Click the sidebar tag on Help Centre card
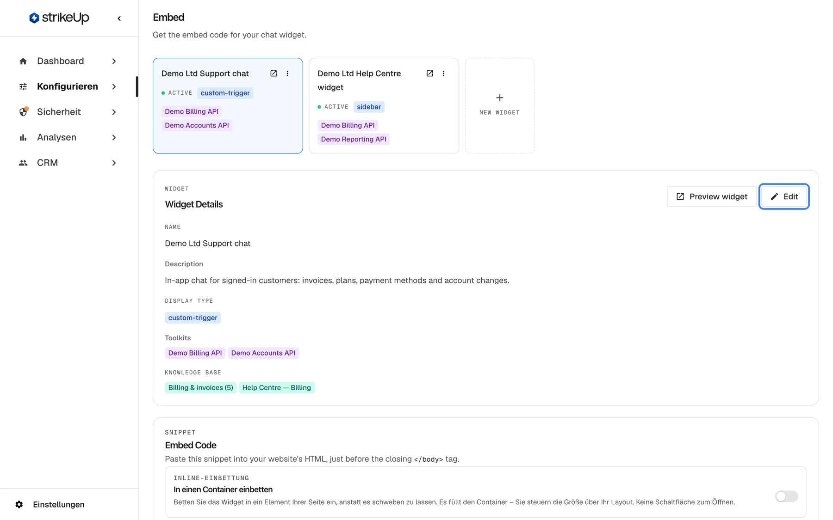Screen dimensions: 833x520 point(369,107)
